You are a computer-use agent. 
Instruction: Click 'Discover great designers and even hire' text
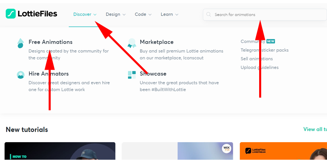coord(69,86)
